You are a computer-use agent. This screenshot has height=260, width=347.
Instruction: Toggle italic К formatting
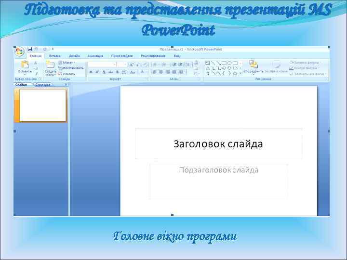tap(97, 72)
